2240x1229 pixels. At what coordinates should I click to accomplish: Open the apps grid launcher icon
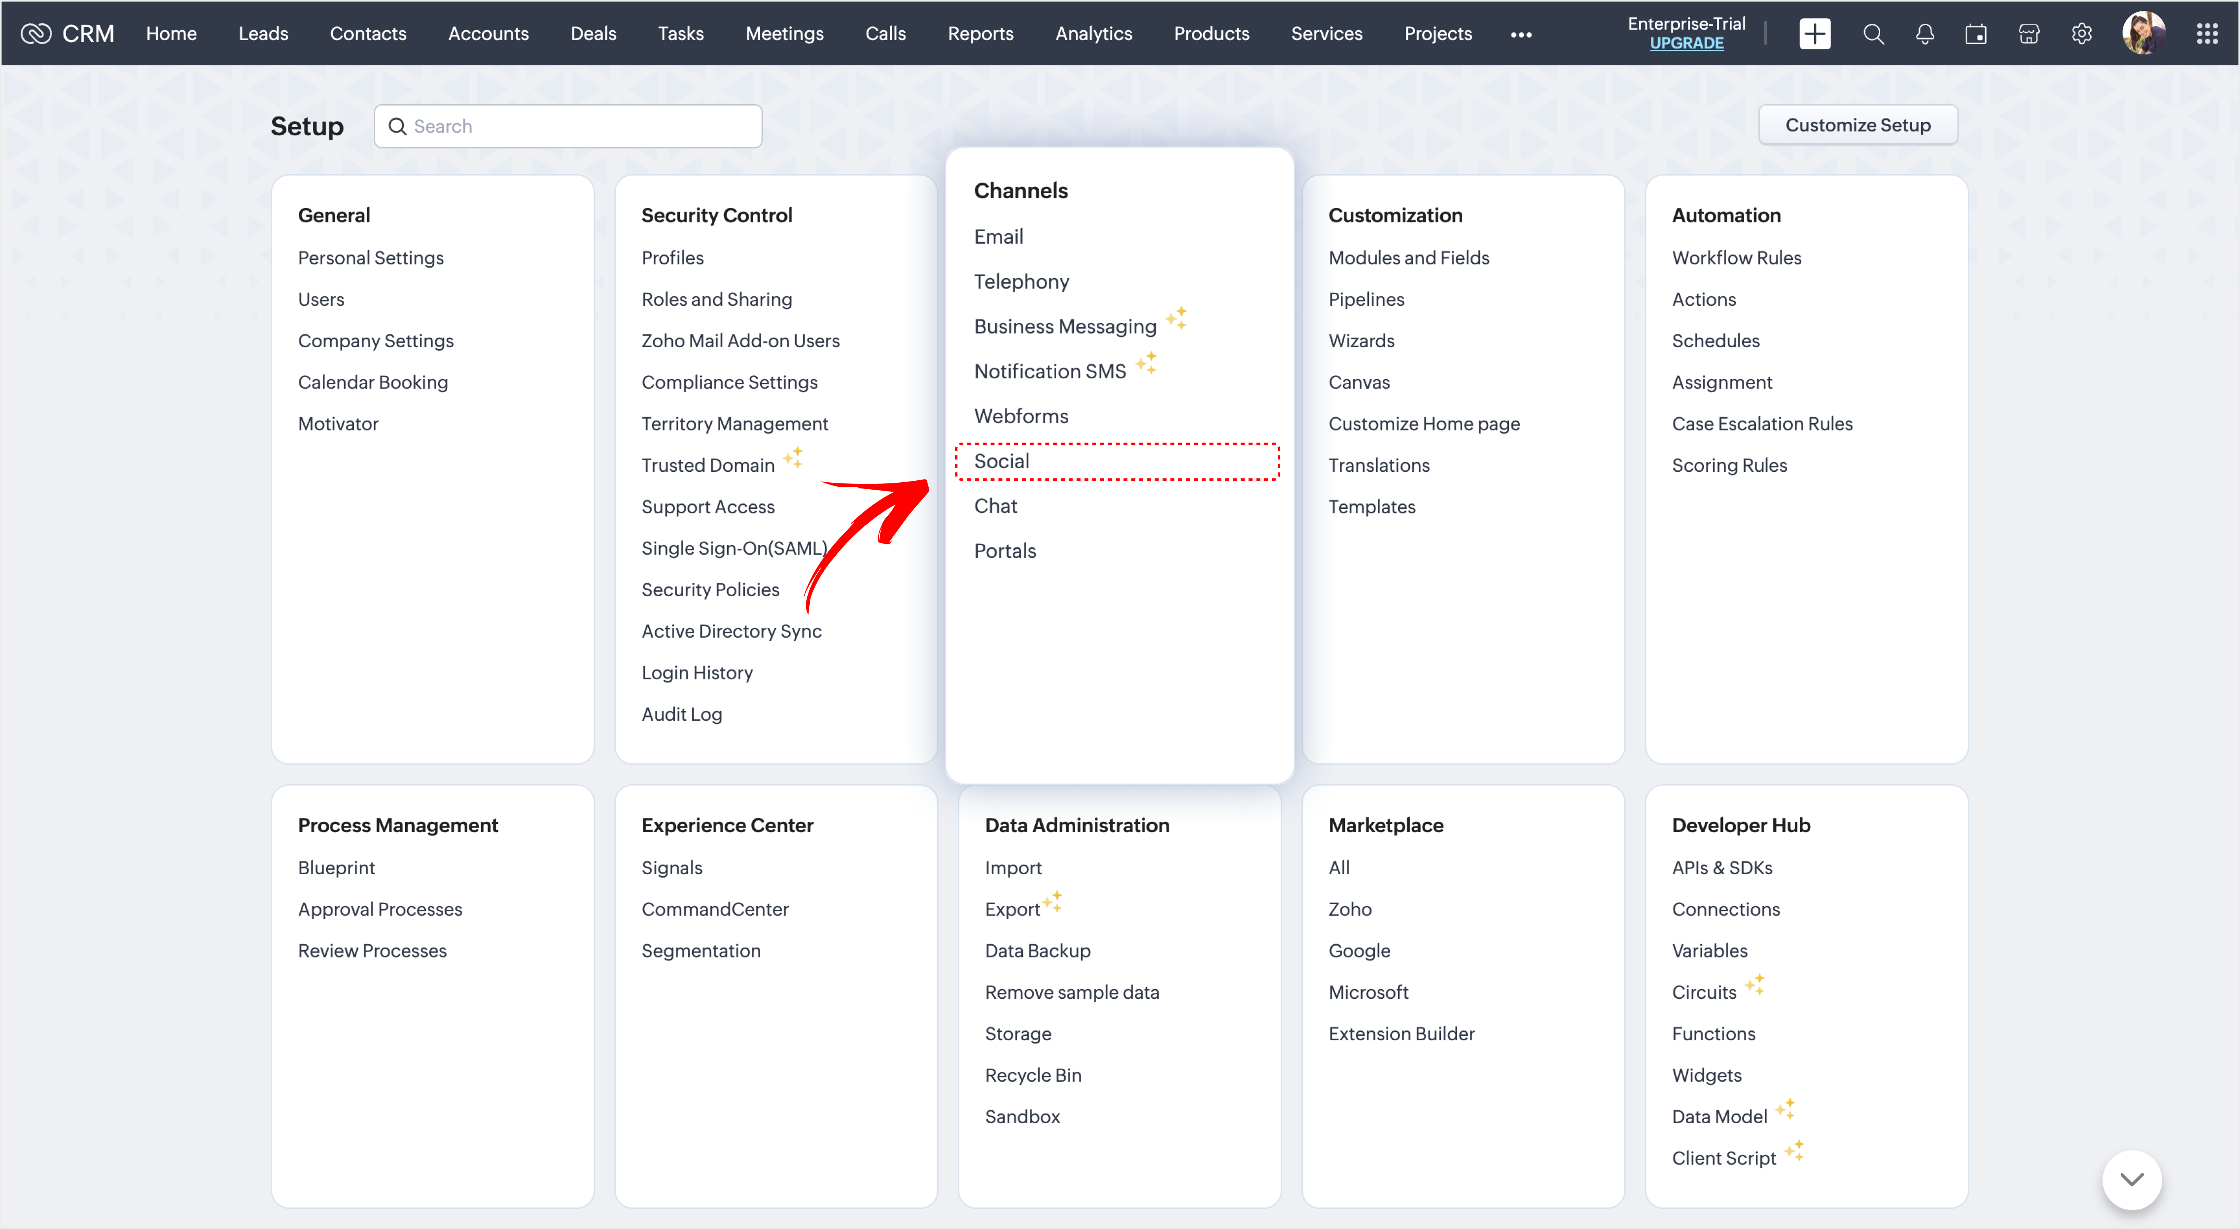point(2207,34)
